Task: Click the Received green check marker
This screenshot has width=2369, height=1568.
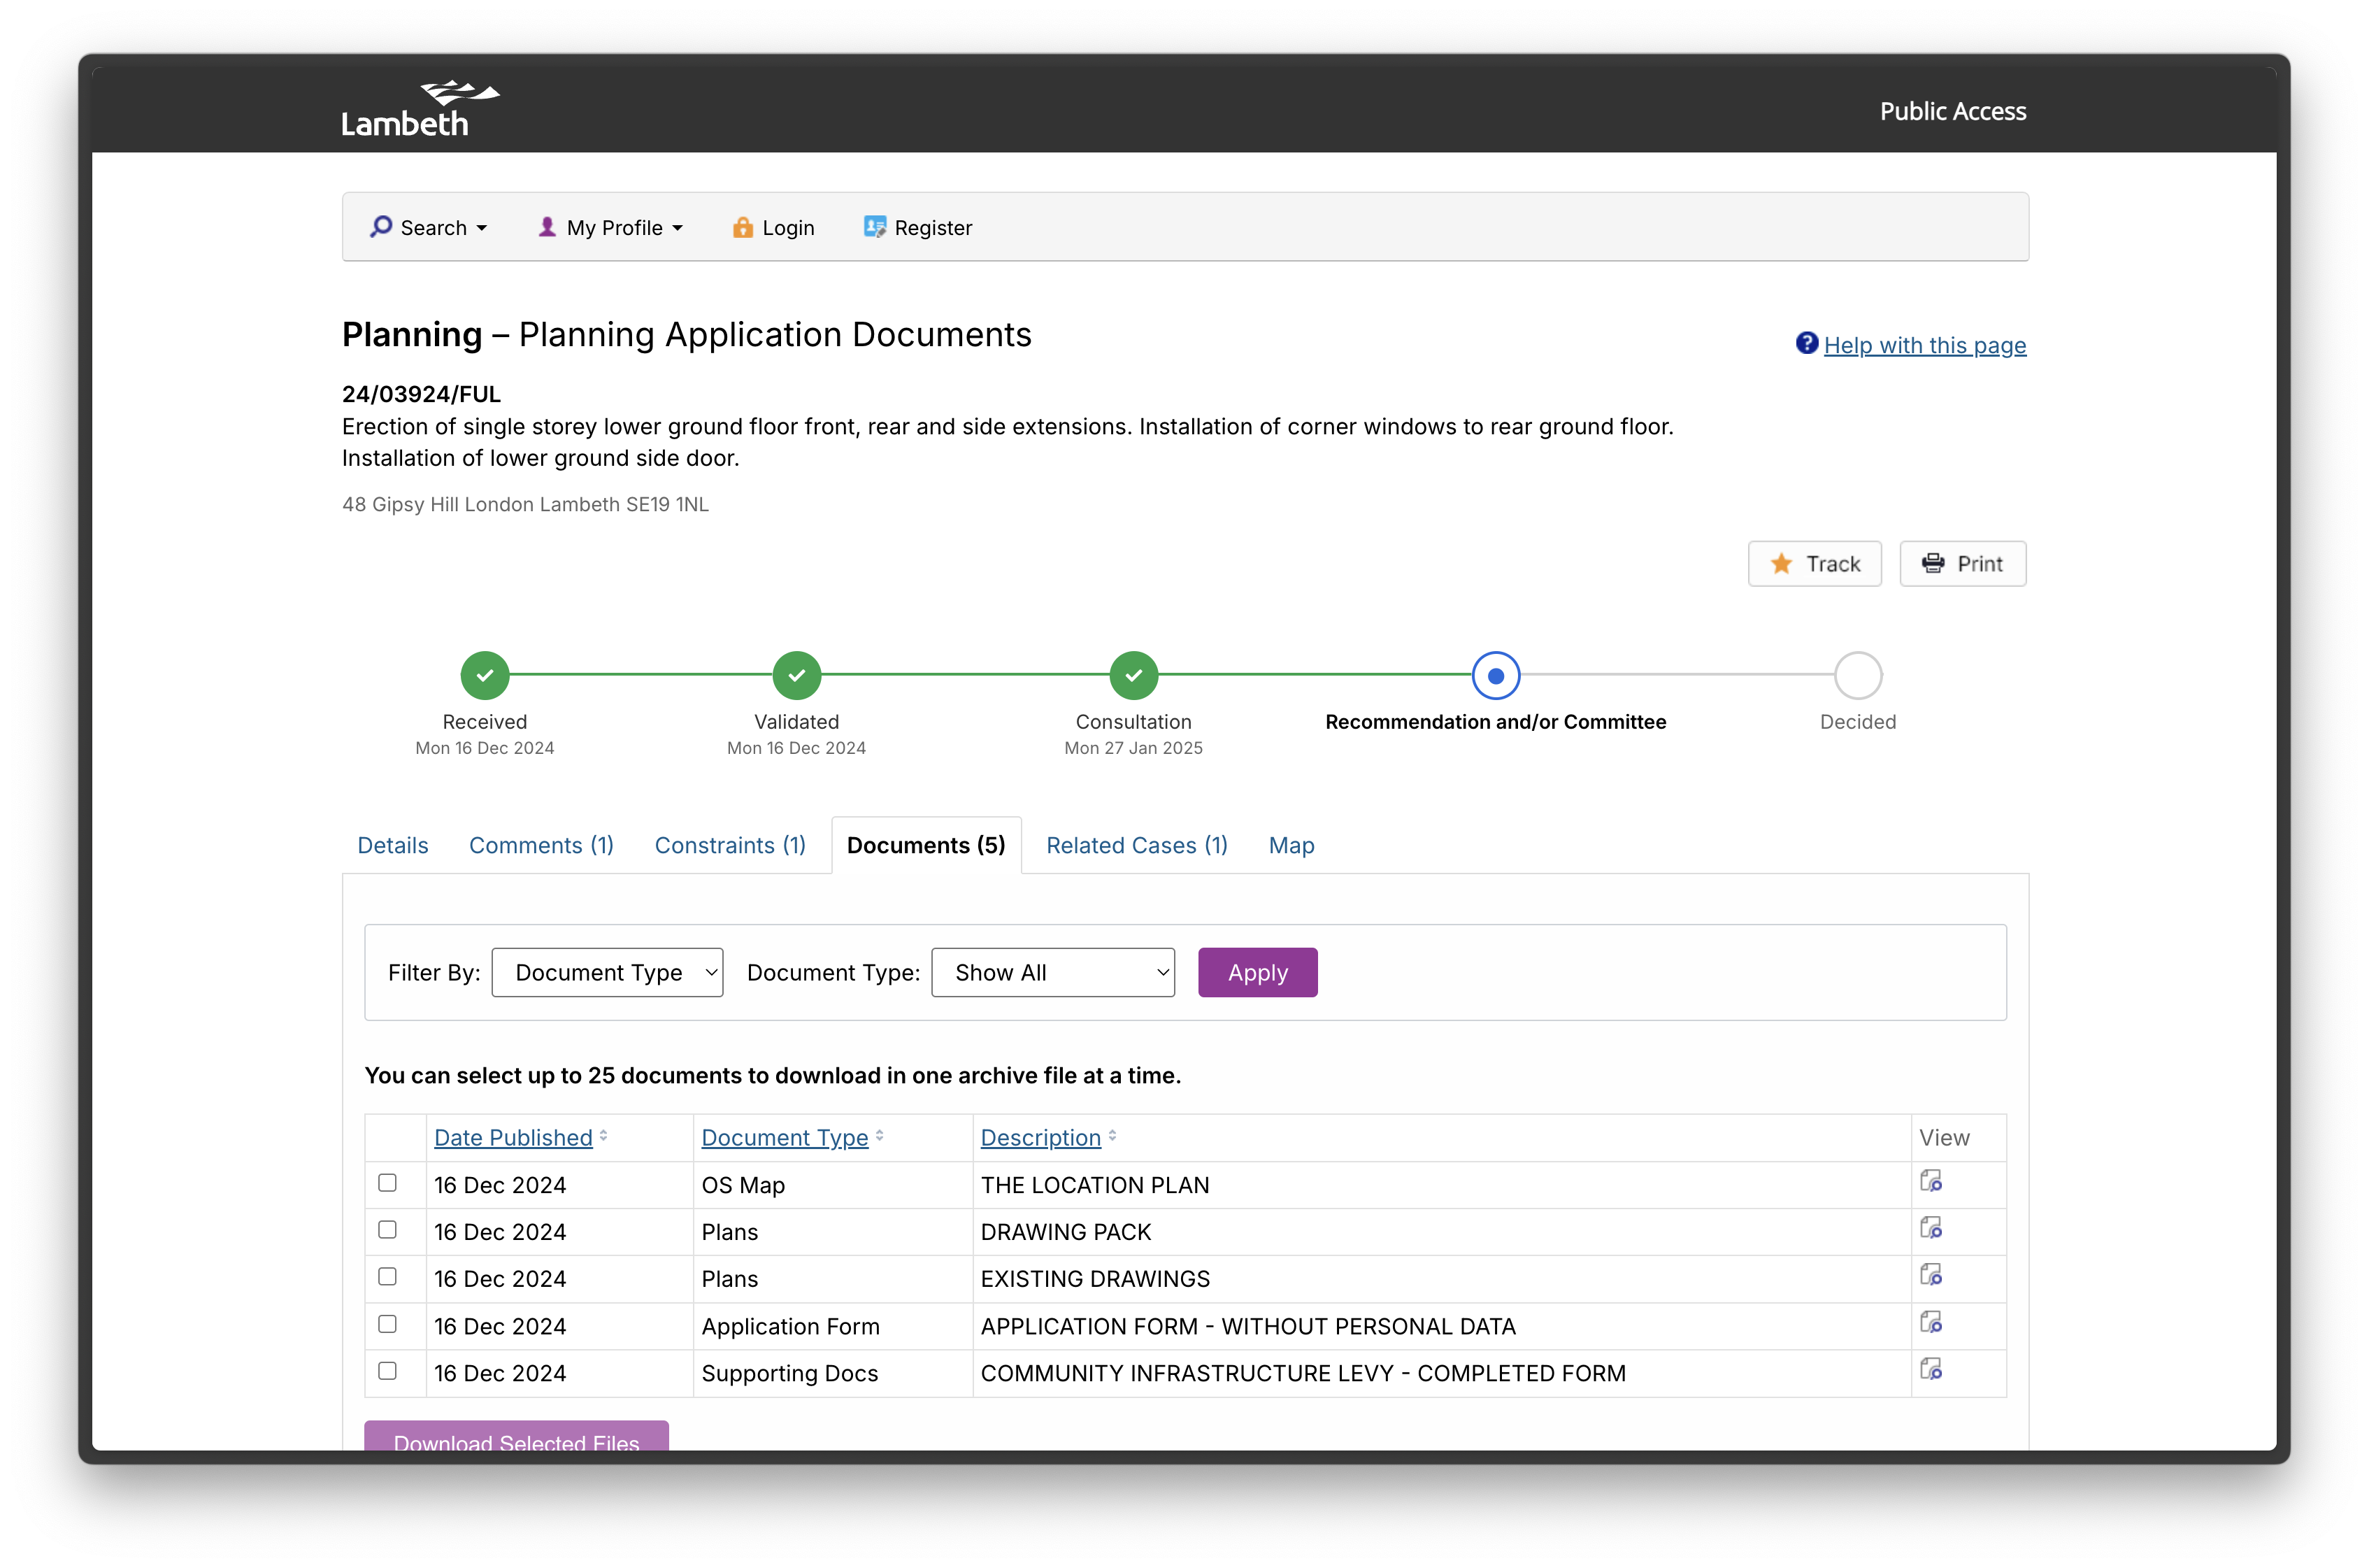Action: [485, 676]
